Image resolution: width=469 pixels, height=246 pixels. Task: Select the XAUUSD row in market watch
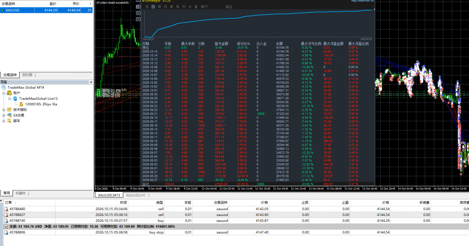click(47, 10)
